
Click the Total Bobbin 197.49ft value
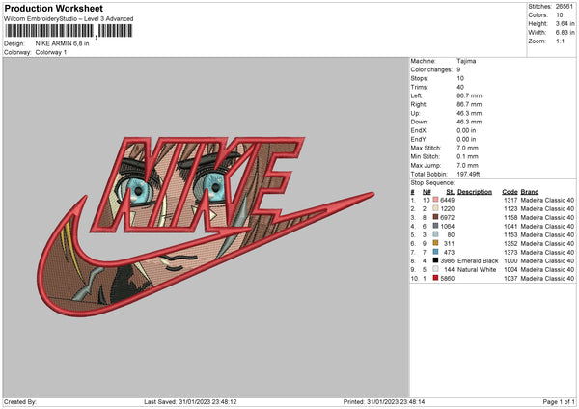[468, 175]
